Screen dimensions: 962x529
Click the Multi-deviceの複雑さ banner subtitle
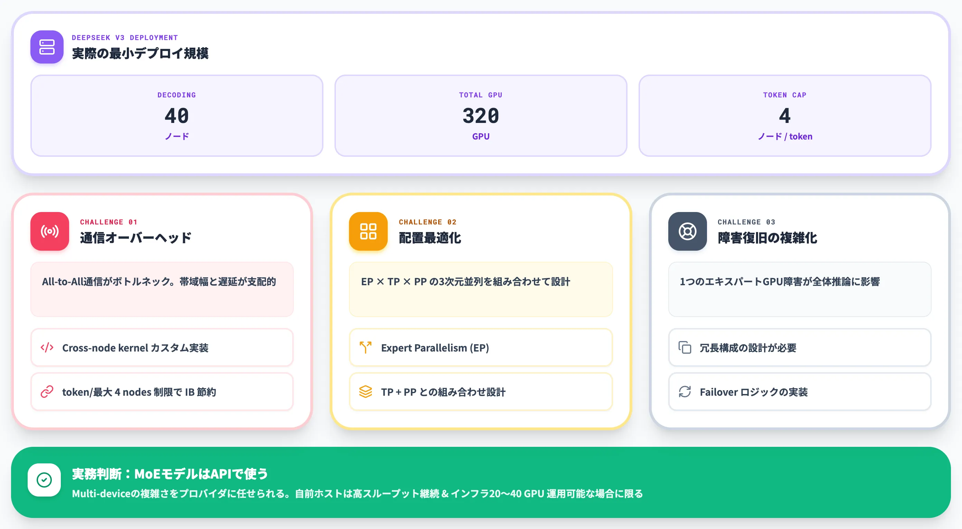pyautogui.click(x=357, y=493)
